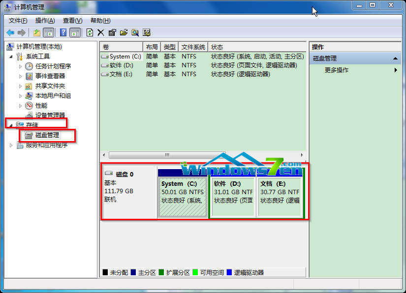Expand the 服务和应用程序 tree node
Image resolution: width=406 pixels, height=293 pixels.
coord(11,146)
